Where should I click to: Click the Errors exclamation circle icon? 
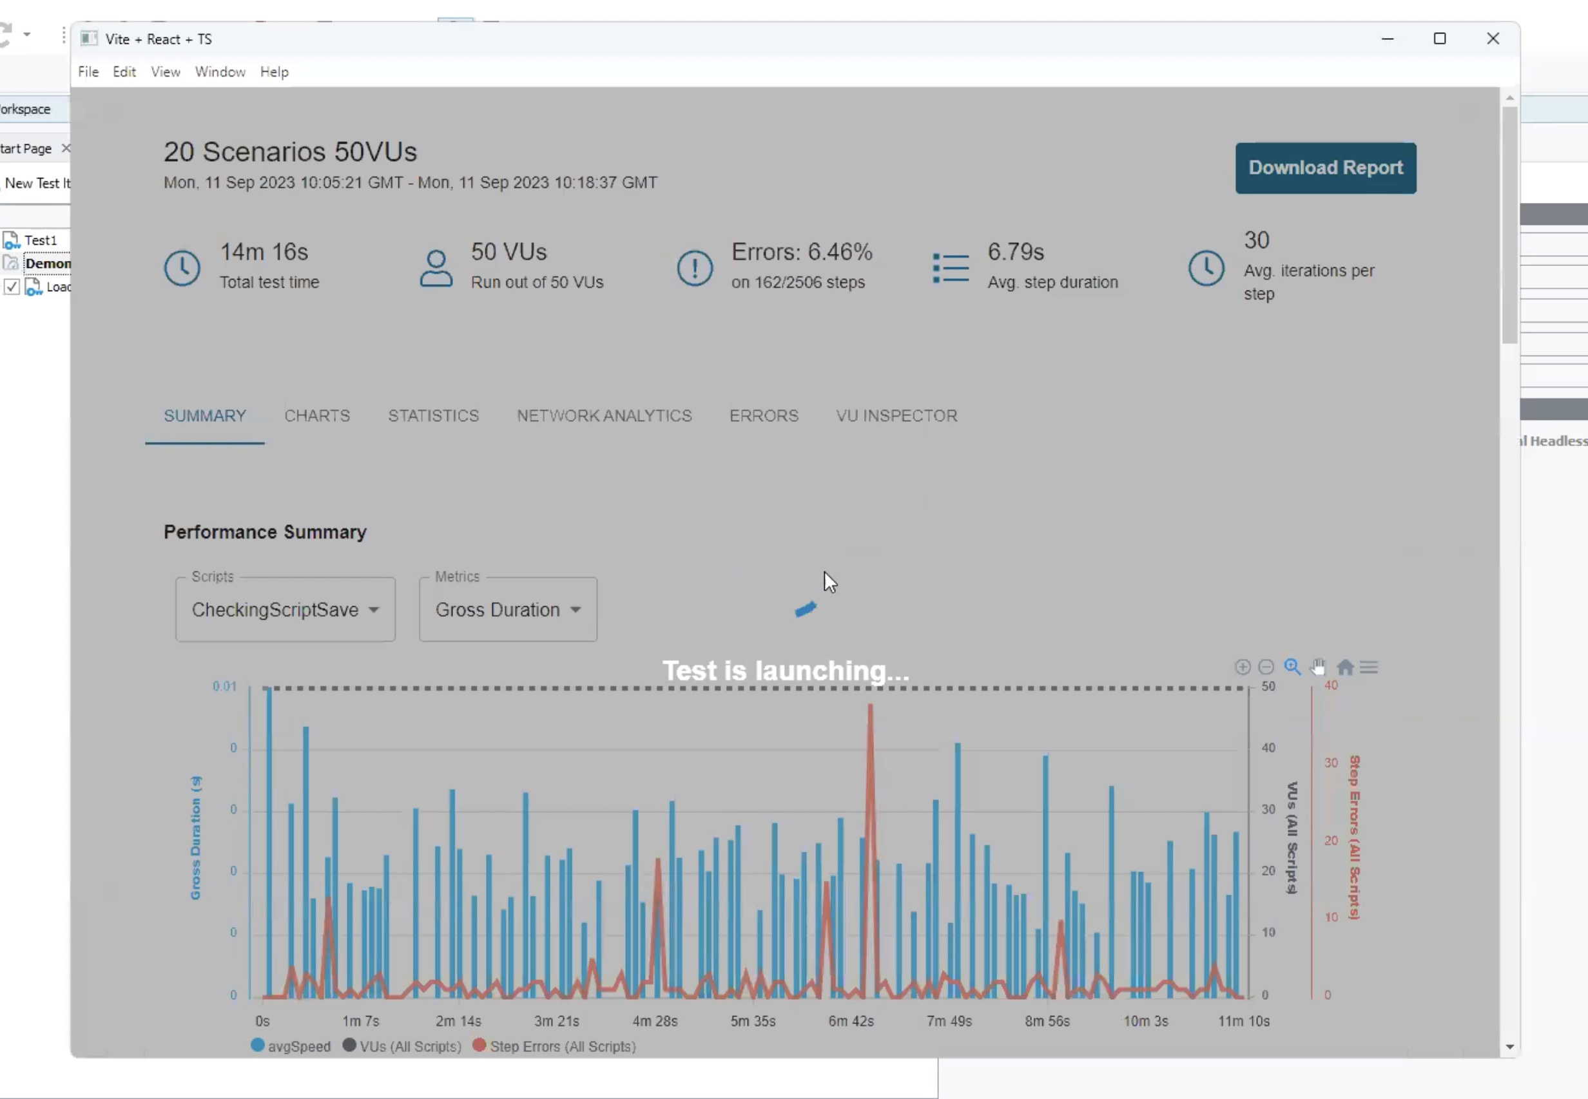click(x=695, y=268)
